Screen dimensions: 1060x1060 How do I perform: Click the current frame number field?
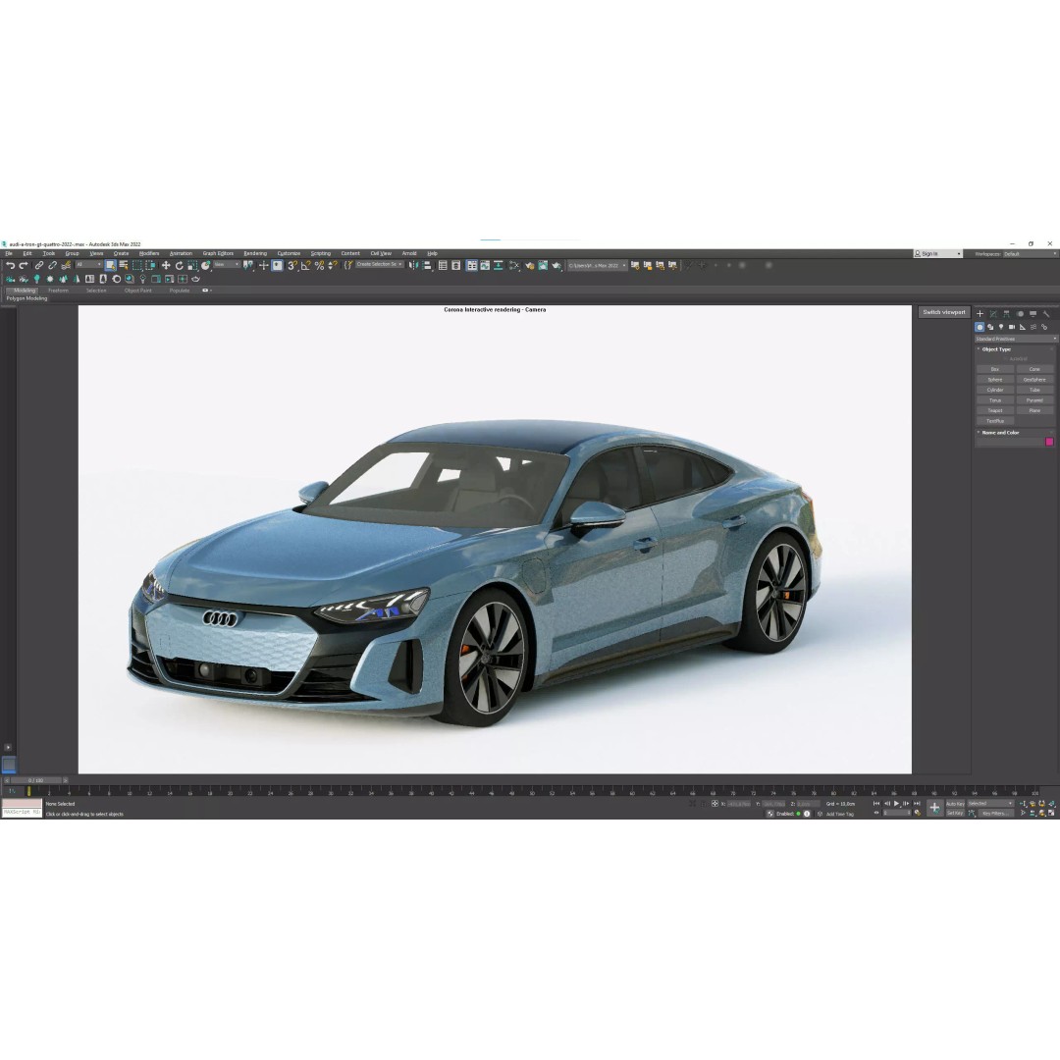pyautogui.click(x=896, y=813)
